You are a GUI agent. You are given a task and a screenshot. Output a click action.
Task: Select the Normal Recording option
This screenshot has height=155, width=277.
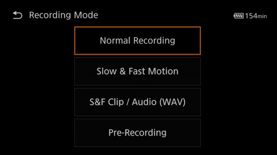[x=137, y=40]
